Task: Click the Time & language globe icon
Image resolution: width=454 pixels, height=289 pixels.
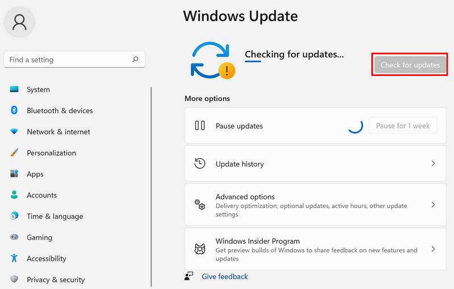Action: click(x=14, y=215)
